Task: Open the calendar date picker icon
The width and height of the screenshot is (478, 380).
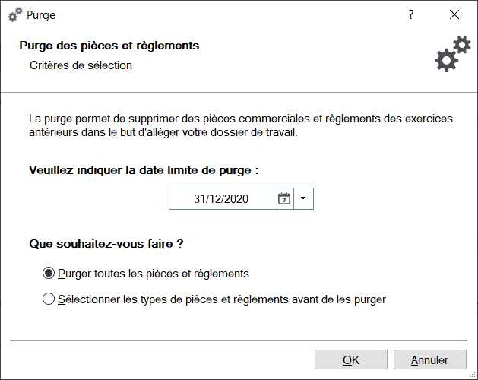Action: pyautogui.click(x=284, y=199)
